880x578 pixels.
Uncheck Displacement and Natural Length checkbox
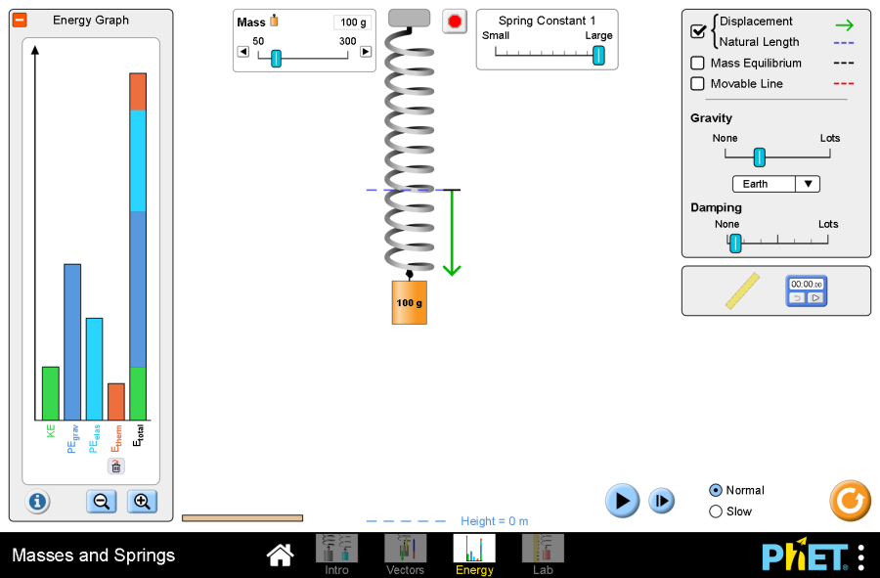coord(698,31)
